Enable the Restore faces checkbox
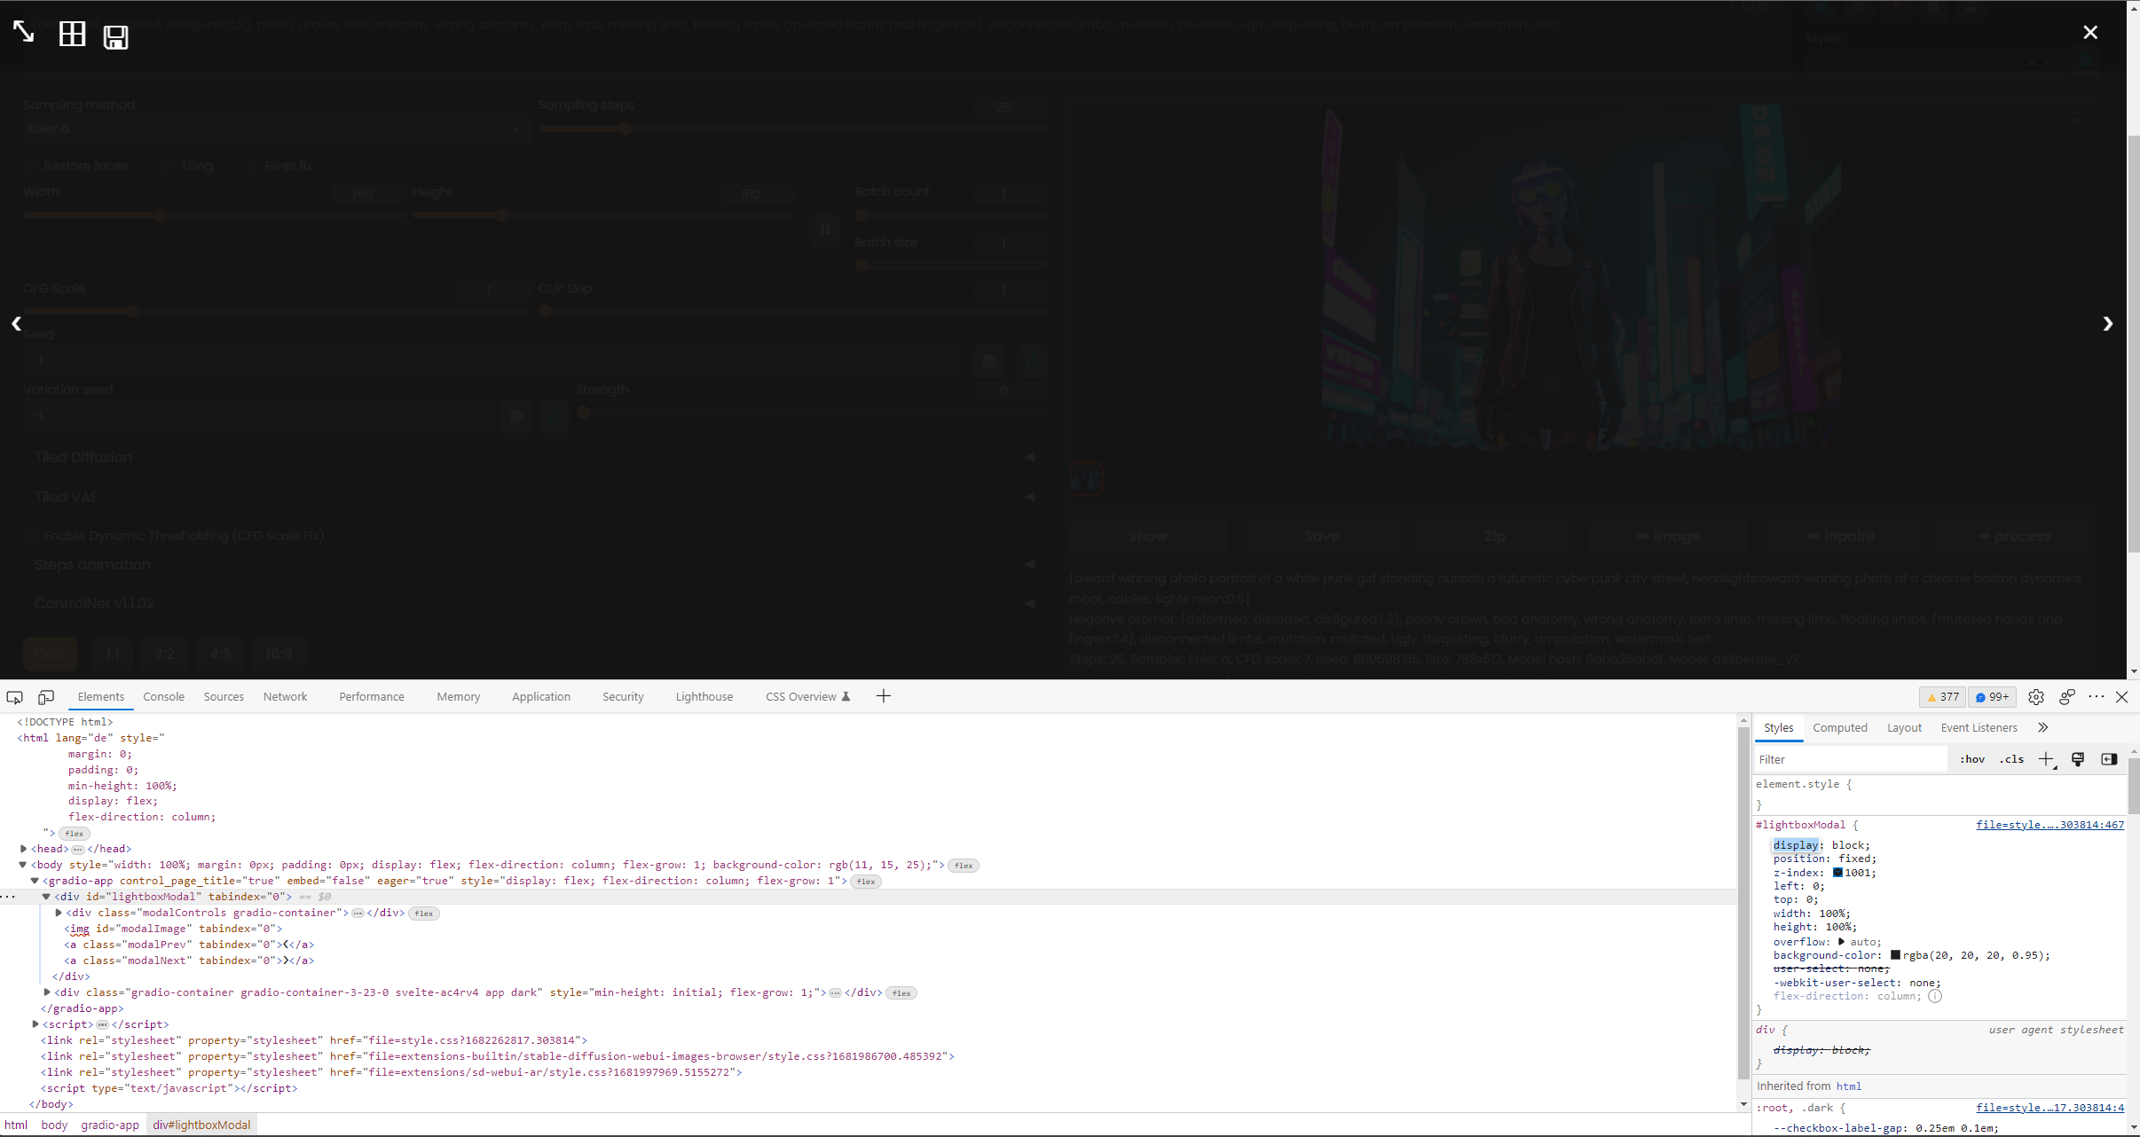Screen dimensions: 2140x1137 (31, 166)
